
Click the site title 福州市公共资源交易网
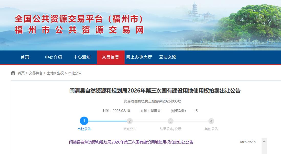coord(79,30)
